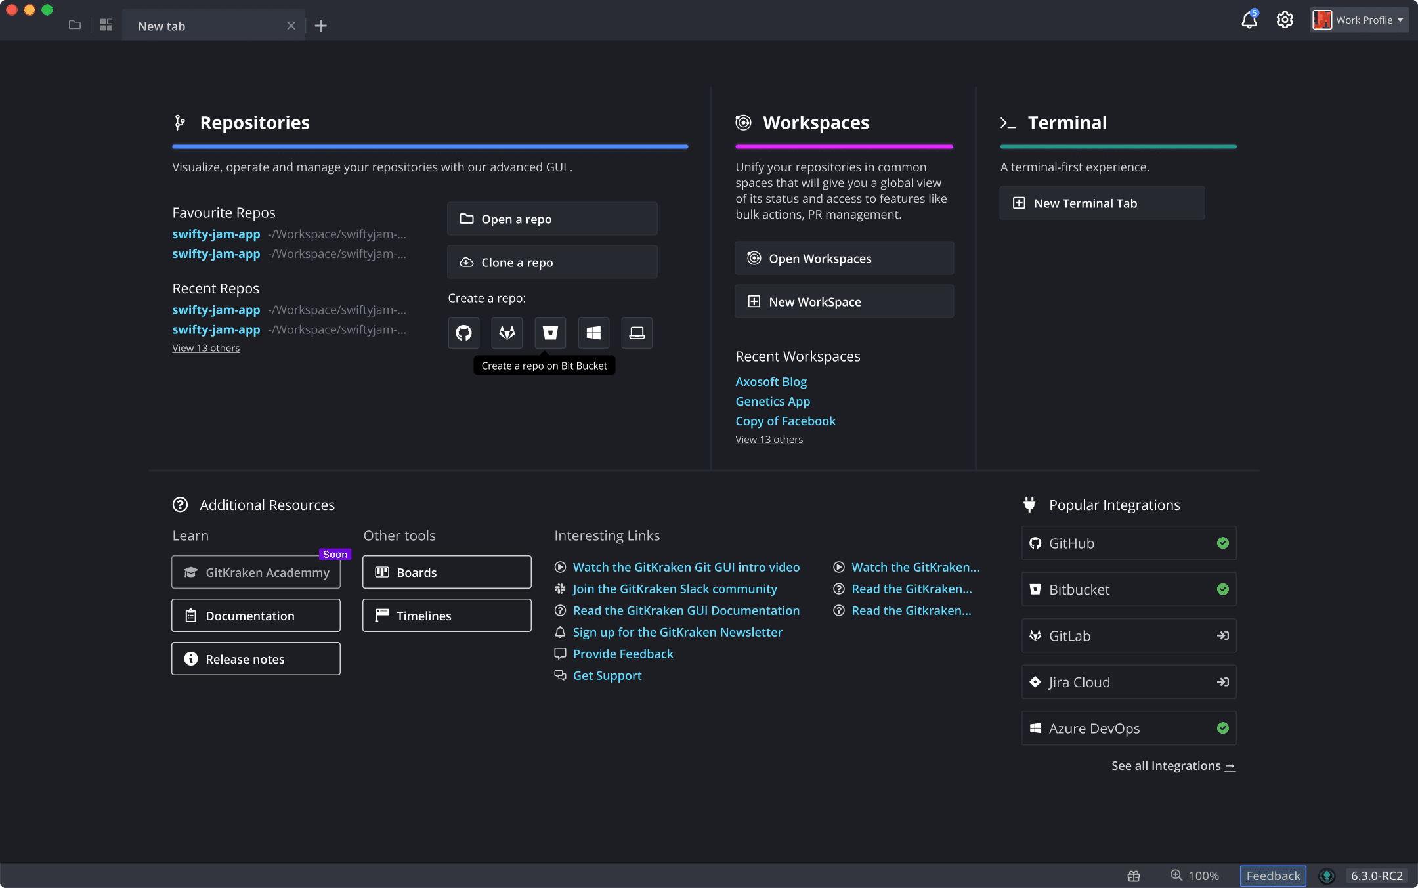Click the Additional Resources question mark icon
1418x888 pixels.
(x=180, y=505)
